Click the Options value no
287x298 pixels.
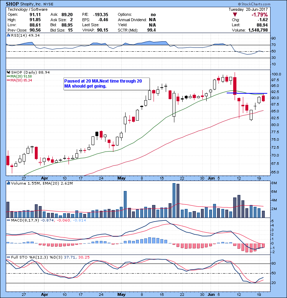click(153, 15)
